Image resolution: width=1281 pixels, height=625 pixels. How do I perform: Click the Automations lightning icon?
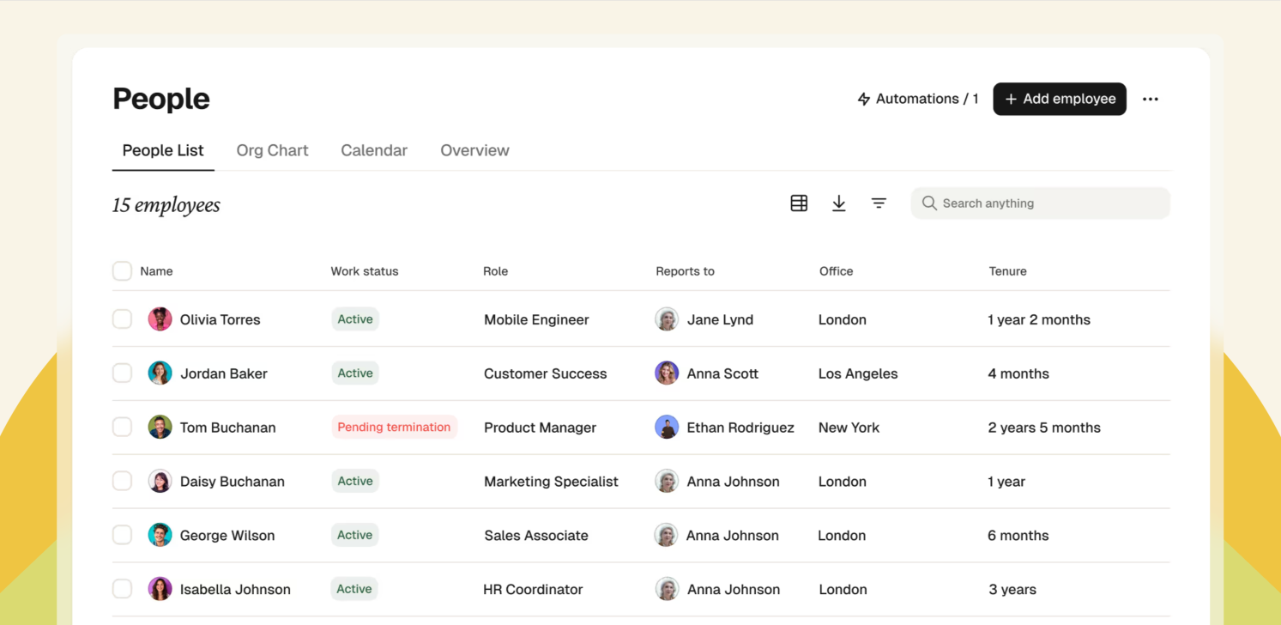[863, 98]
